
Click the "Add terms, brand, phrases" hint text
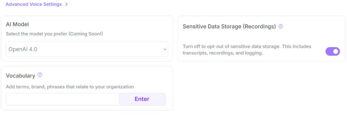(37, 87)
